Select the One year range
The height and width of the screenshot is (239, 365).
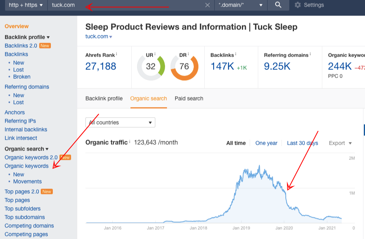[x=266, y=143]
